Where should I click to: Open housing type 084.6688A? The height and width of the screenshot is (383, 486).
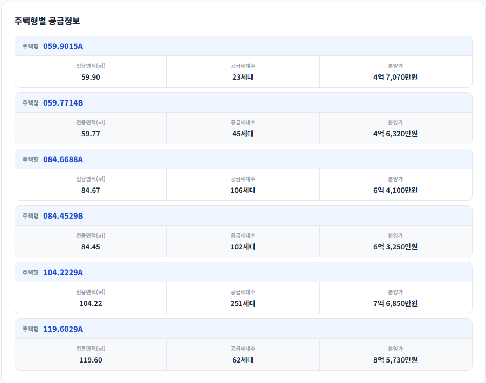(x=63, y=159)
